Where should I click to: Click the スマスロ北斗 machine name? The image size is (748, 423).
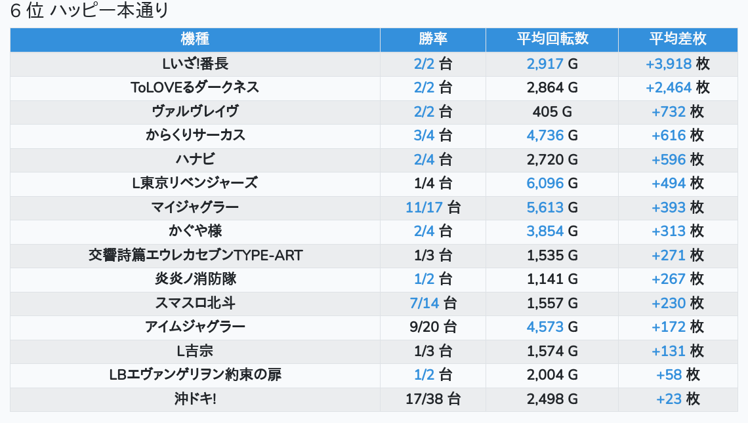click(x=195, y=304)
